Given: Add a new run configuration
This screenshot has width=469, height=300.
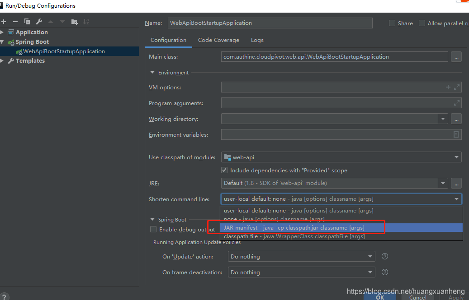Looking at the screenshot, I should (4, 21).
